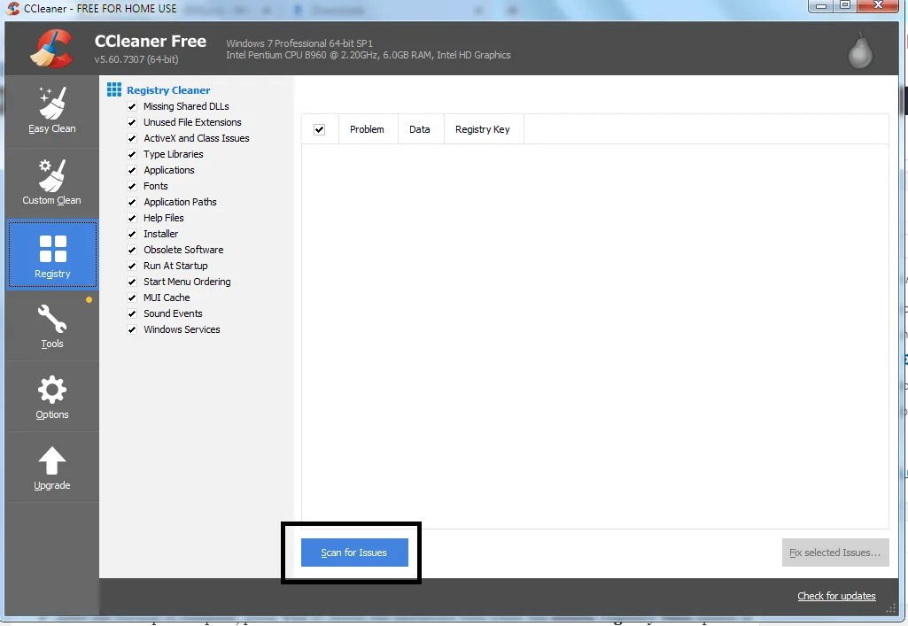Image resolution: width=908 pixels, height=626 pixels.
Task: Toggle Start Menu Ordering checkbox
Action: (x=132, y=282)
